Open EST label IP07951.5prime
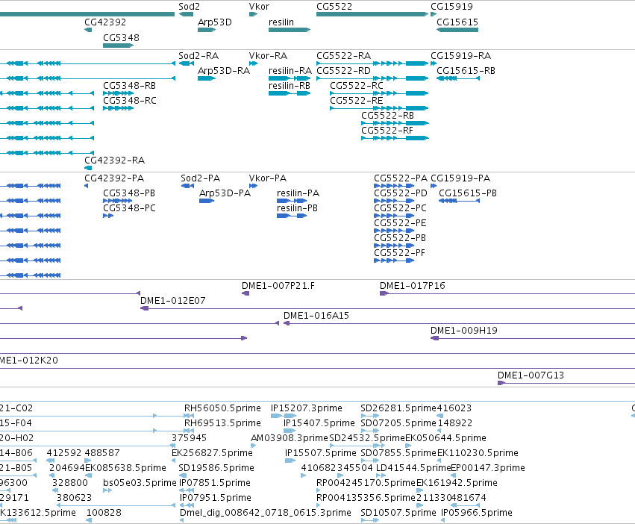635x524 pixels. coord(216,498)
